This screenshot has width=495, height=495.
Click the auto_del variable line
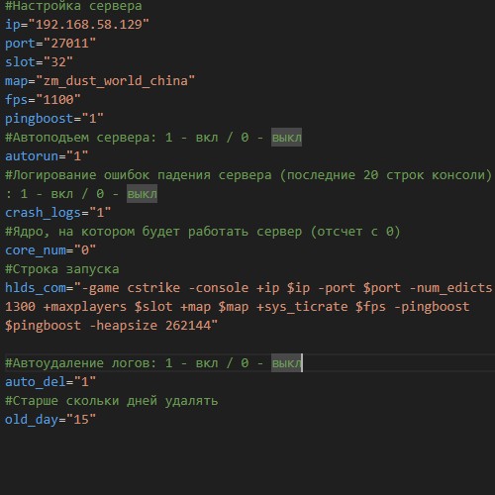[50, 382]
